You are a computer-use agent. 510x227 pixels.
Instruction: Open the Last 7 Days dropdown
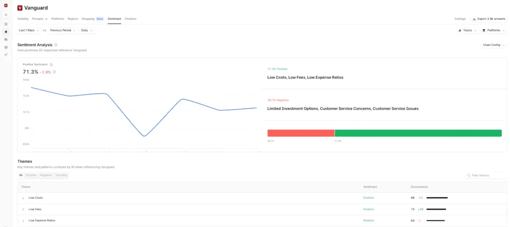pos(29,30)
